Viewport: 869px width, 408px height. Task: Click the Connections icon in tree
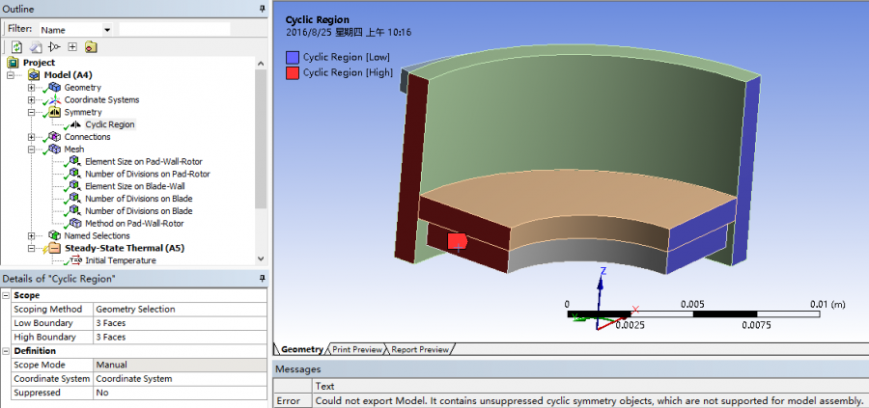[54, 137]
